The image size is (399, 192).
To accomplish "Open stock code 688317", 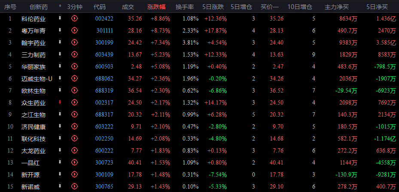I will click(104, 114).
